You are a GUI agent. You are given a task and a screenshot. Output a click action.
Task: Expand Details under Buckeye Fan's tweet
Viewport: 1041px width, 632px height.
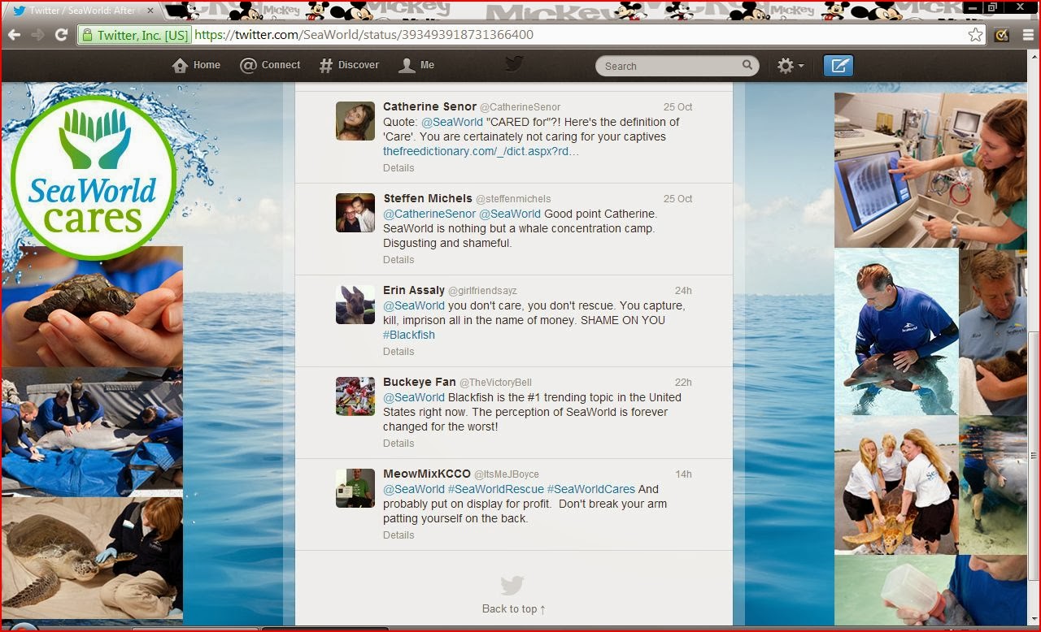click(399, 444)
